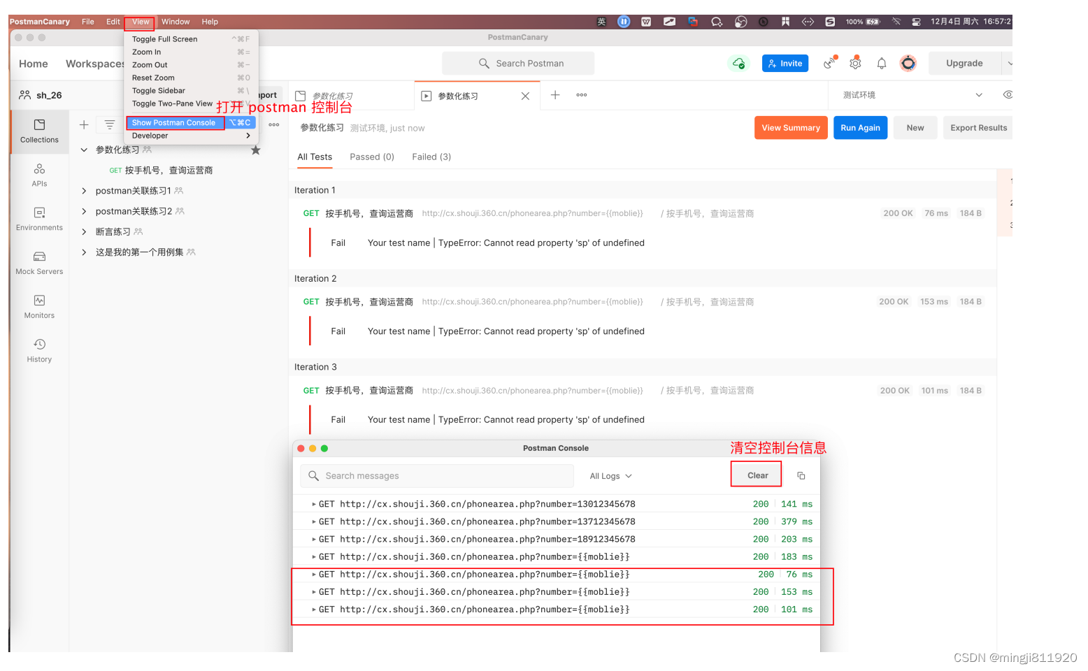This screenshot has width=1088, height=671.
Task: Copy console logs with the copy icon
Action: 801,476
